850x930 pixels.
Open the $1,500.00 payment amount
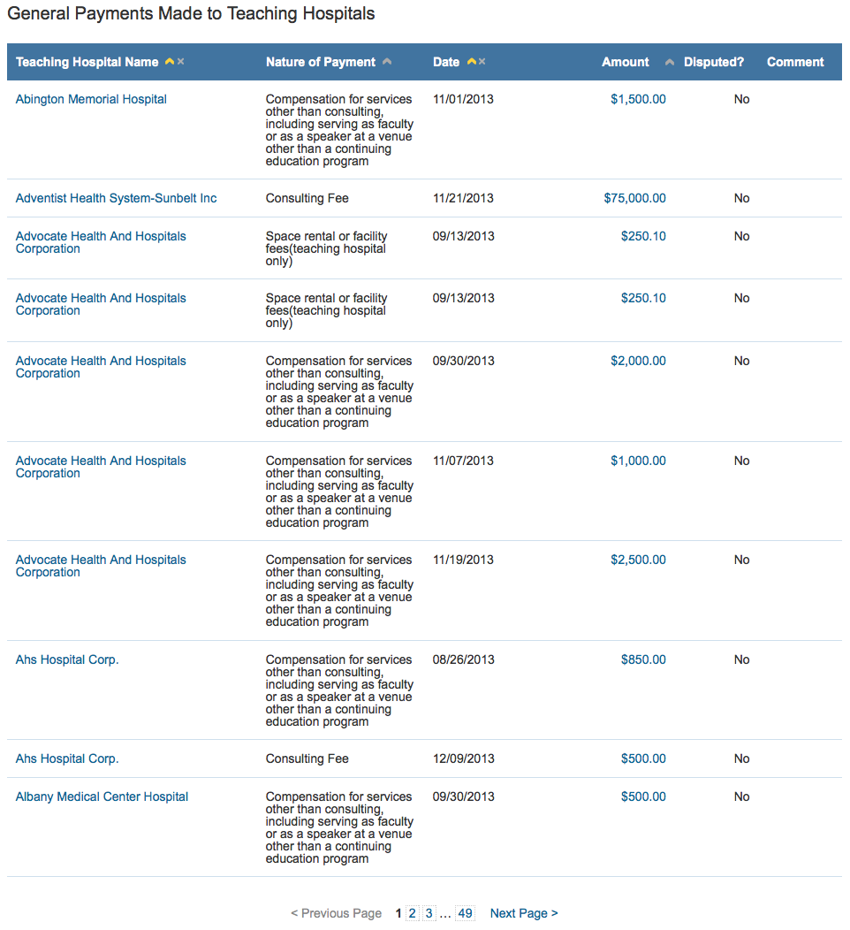point(639,99)
